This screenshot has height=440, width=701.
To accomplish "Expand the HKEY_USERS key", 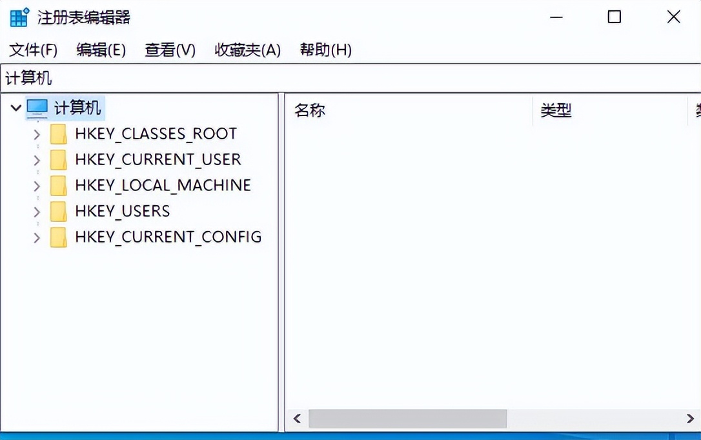I will [x=37, y=211].
